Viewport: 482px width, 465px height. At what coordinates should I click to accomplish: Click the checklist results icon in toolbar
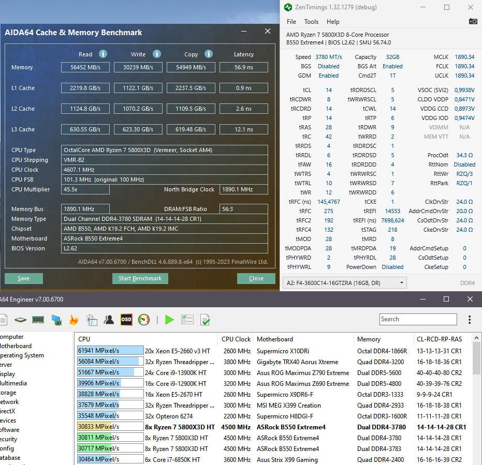[x=187, y=320]
